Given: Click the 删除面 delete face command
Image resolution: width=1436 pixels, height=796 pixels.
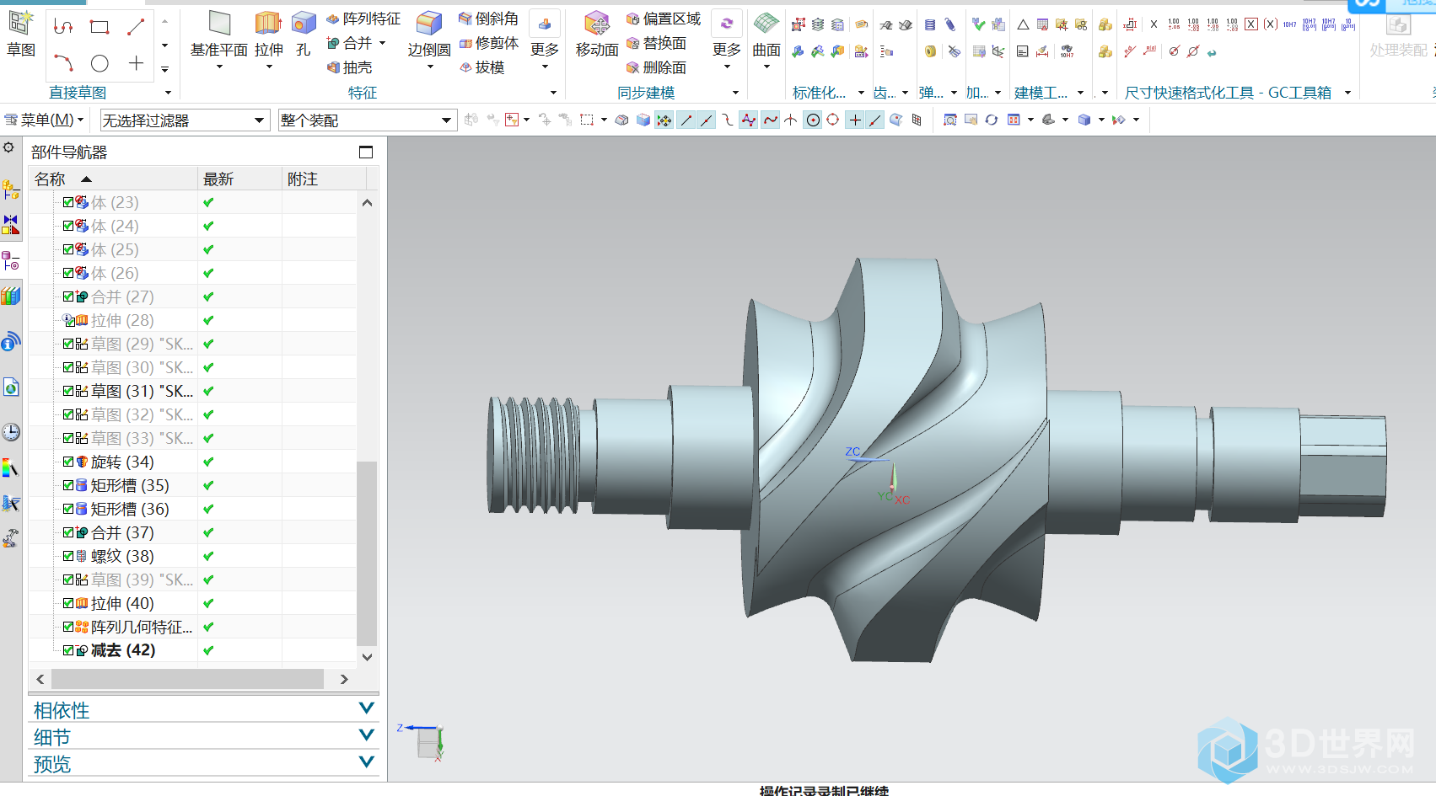Looking at the screenshot, I should click(656, 67).
